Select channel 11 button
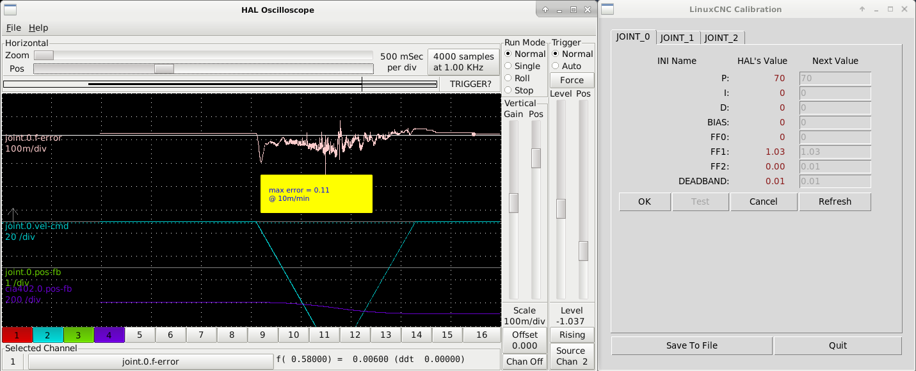The height and width of the screenshot is (371, 916). 324,335
